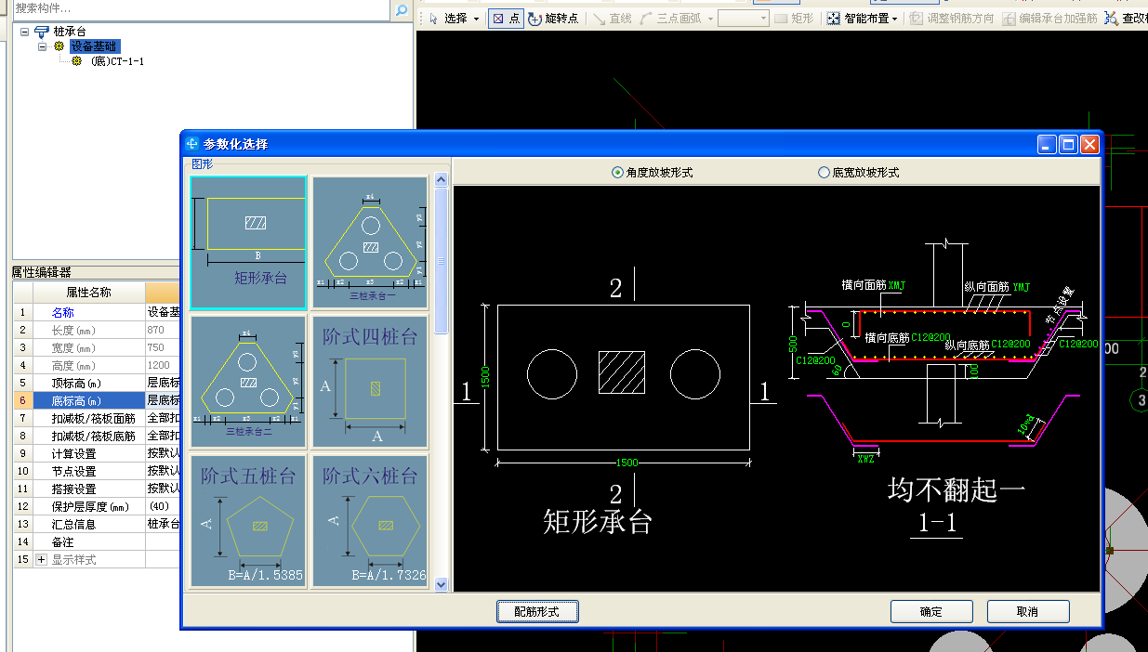Activate the 点 point drawing tool
1148x652 pixels.
click(x=506, y=18)
